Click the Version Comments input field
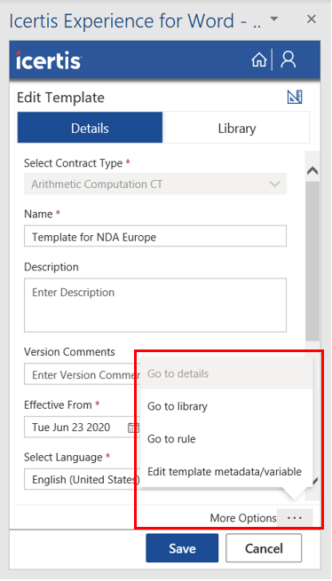This screenshot has height=581, width=332. coord(82,374)
